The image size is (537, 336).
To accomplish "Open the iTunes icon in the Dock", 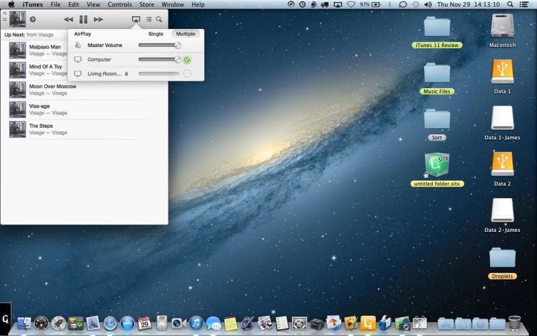I will click(196, 323).
